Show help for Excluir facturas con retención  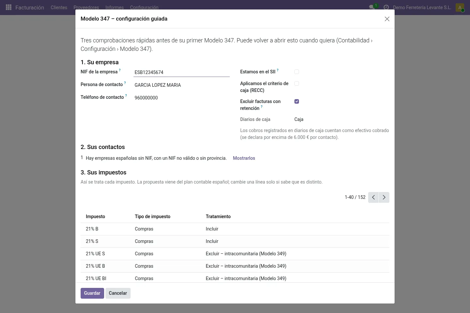coord(262,107)
